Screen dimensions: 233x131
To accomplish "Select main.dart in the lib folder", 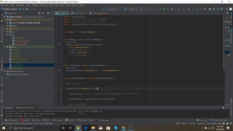I will [x=19, y=38].
